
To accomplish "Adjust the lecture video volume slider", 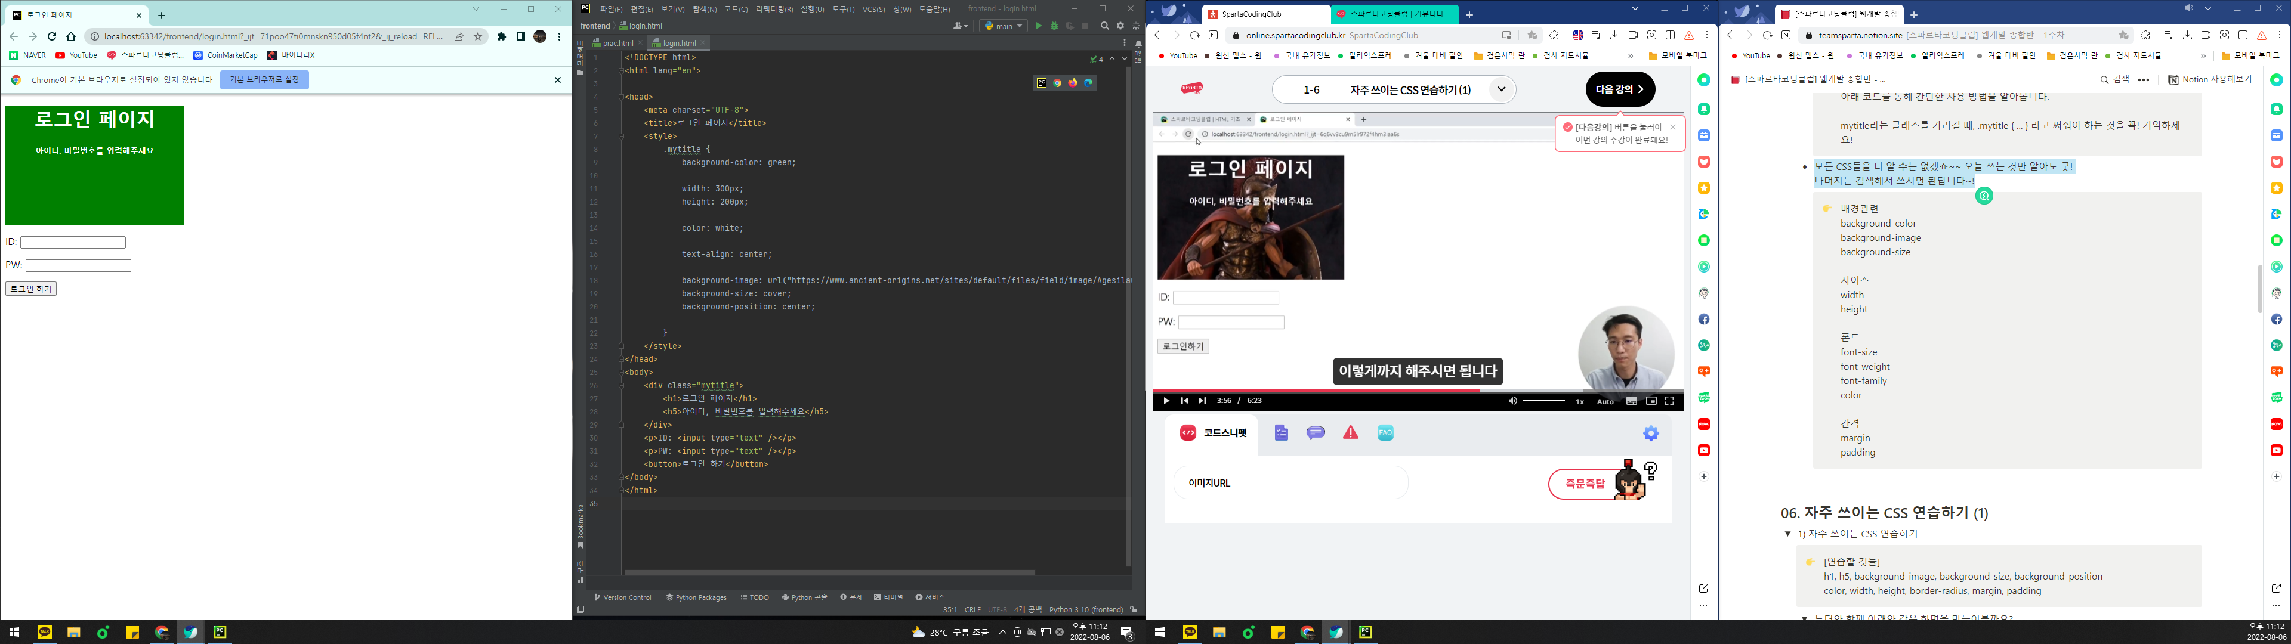I will click(x=1544, y=401).
